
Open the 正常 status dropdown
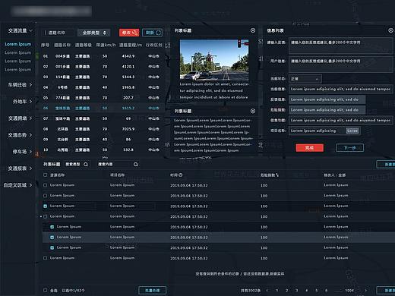pos(305,79)
